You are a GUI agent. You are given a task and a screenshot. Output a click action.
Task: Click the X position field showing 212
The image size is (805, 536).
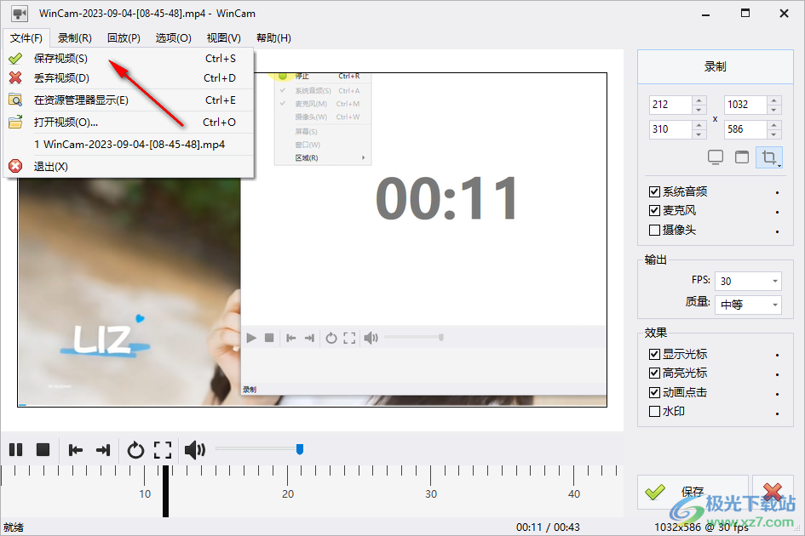click(x=670, y=105)
